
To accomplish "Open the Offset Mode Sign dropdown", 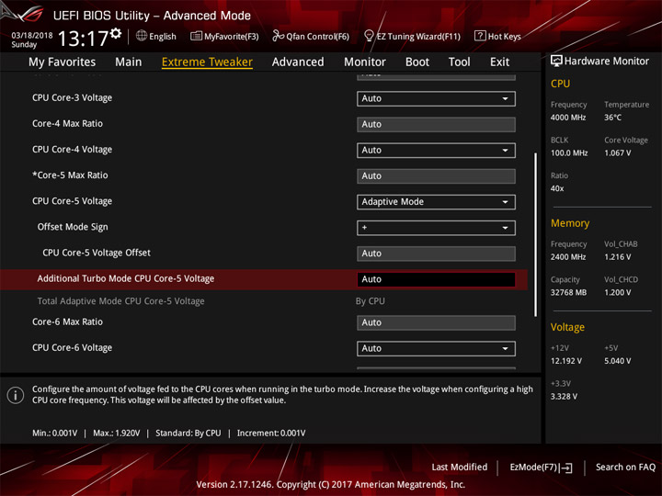I will [436, 228].
